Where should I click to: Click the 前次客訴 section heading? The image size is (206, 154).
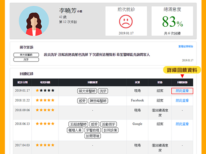point(26,47)
